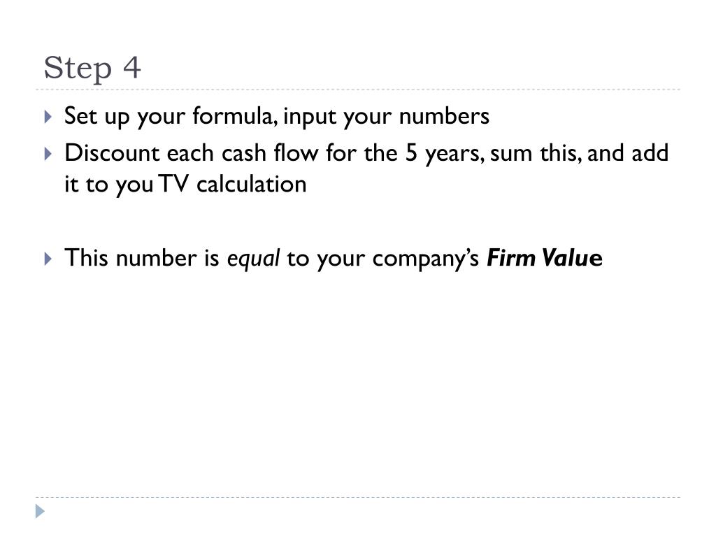Screen dimensions: 716x537
Task: Click the dotted divider line under the title
Action: (x=358, y=89)
